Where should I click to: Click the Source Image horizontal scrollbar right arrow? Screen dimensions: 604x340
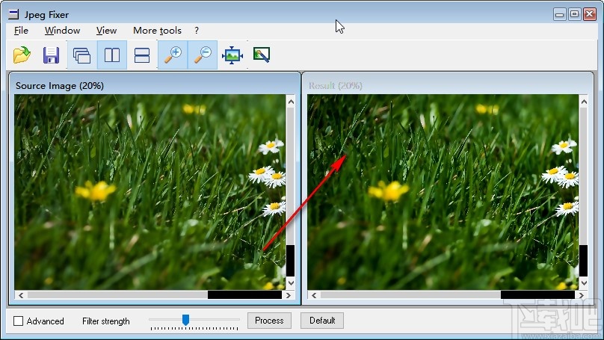[280, 295]
